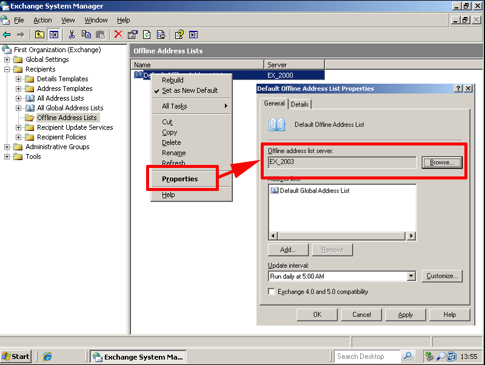Expand the Recipient Update Services node
Viewport: 485px width, 365px height.
coord(19,127)
